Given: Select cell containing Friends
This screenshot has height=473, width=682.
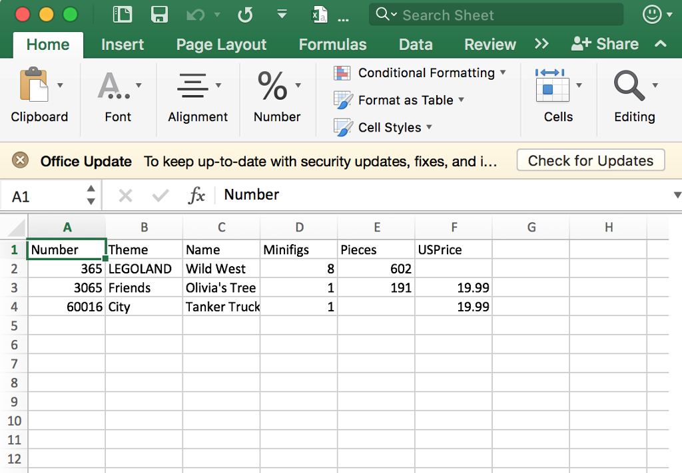Looking at the screenshot, I should [x=144, y=287].
